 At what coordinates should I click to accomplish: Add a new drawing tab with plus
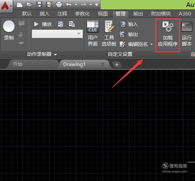[x=117, y=65]
